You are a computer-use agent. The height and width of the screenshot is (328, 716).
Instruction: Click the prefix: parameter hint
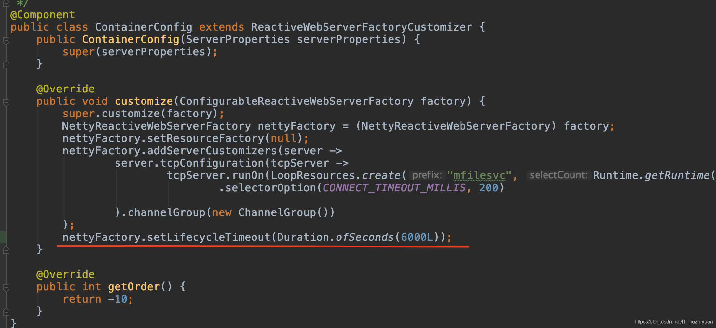coord(427,175)
